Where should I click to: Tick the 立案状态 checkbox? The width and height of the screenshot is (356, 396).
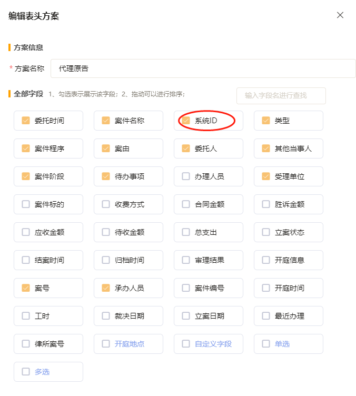(x=266, y=232)
